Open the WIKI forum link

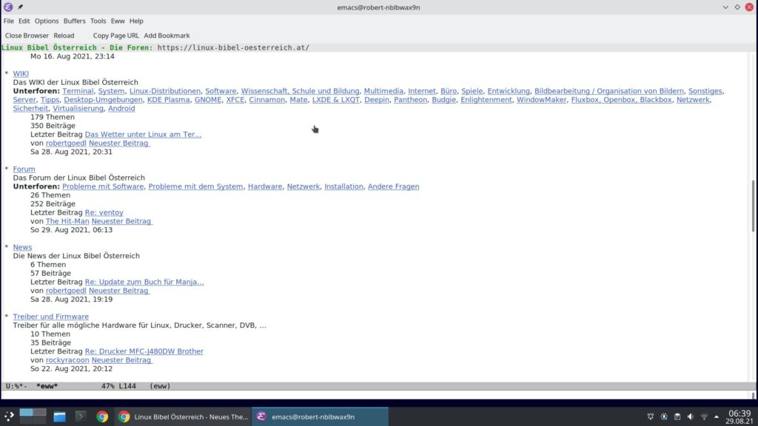(21, 73)
